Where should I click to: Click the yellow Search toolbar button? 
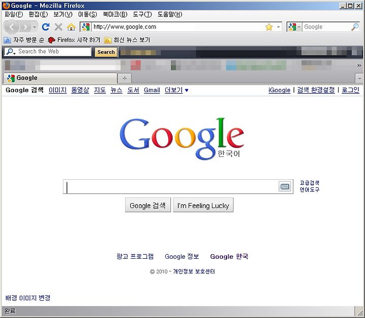106,52
